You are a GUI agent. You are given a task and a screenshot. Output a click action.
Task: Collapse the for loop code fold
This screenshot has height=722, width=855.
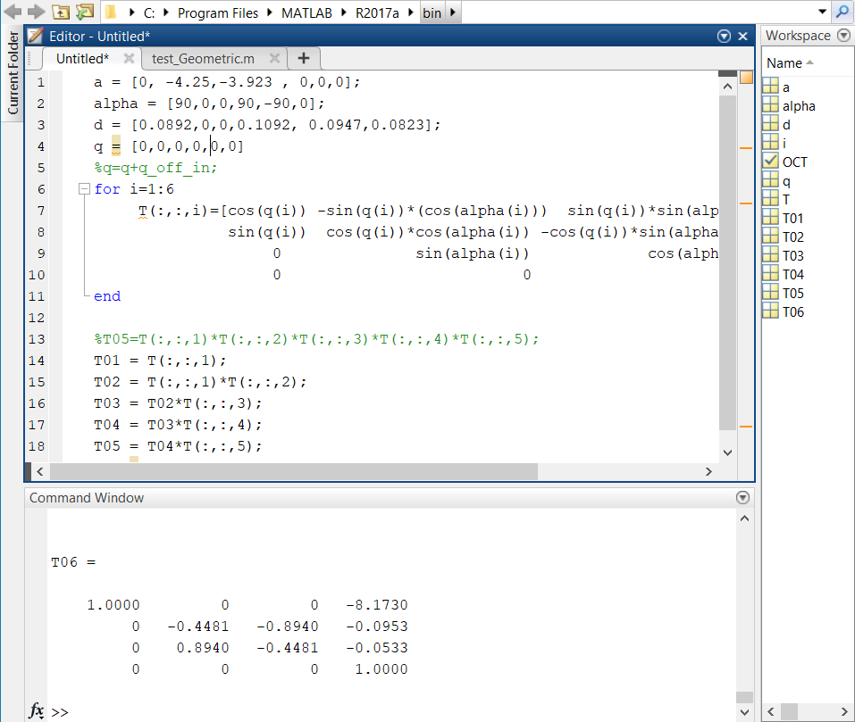(x=84, y=189)
